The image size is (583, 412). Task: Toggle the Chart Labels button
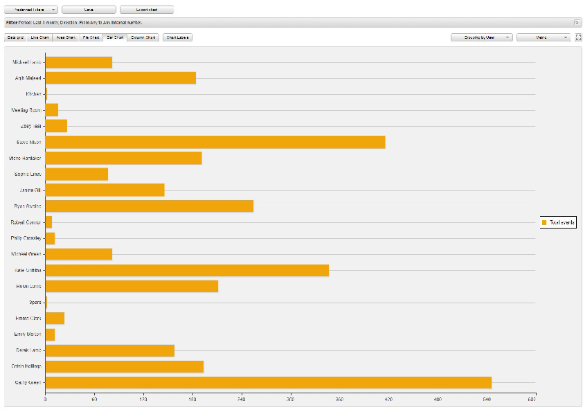coord(177,37)
